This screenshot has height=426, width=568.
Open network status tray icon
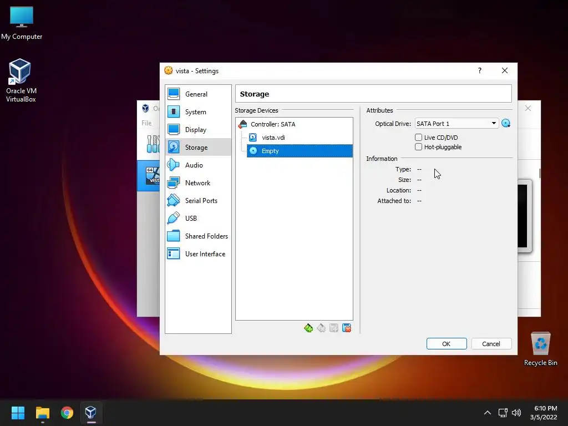click(503, 413)
